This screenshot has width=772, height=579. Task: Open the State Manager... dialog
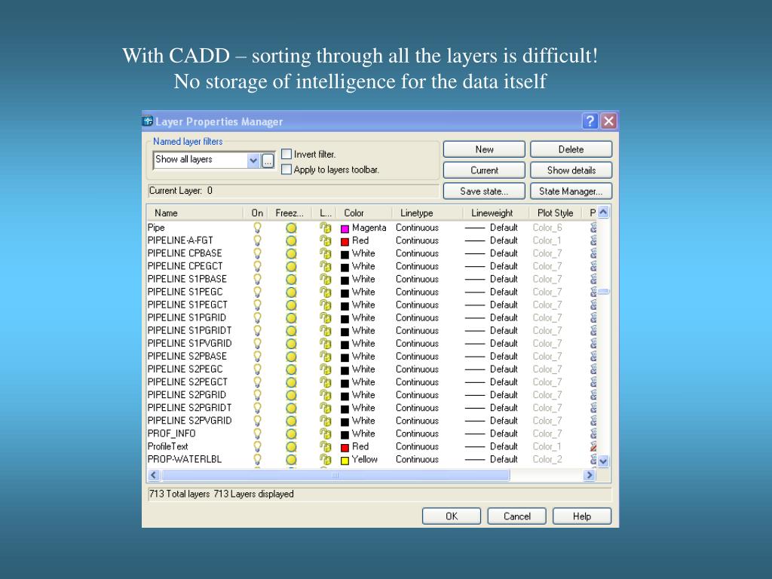click(x=571, y=191)
